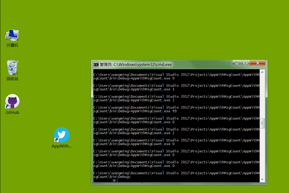Click the '回收站' label under Recycle Bin
Viewport: 289px width, 193px height.
point(12,79)
